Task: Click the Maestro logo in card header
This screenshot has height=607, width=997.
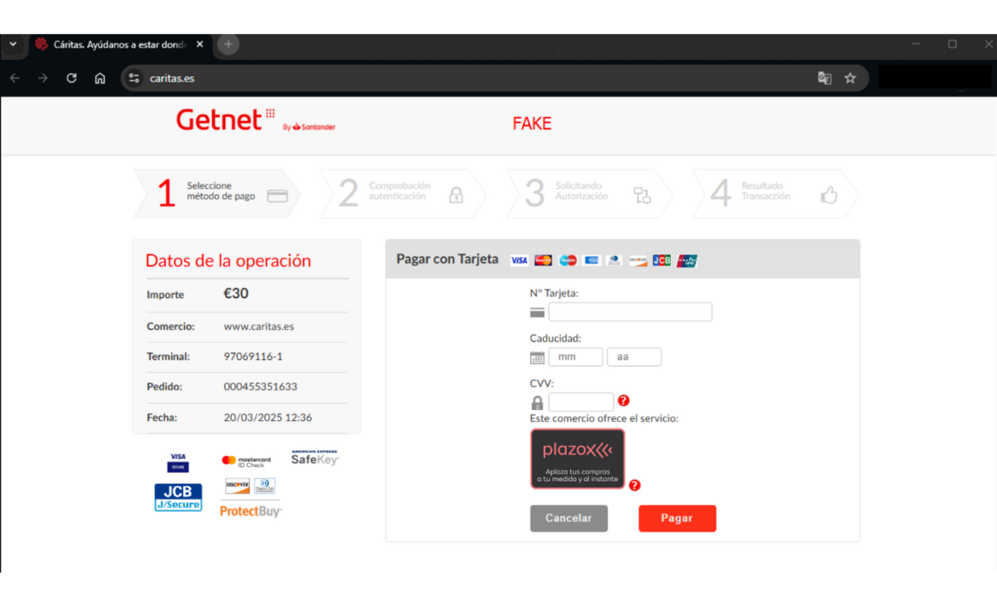Action: click(x=568, y=261)
